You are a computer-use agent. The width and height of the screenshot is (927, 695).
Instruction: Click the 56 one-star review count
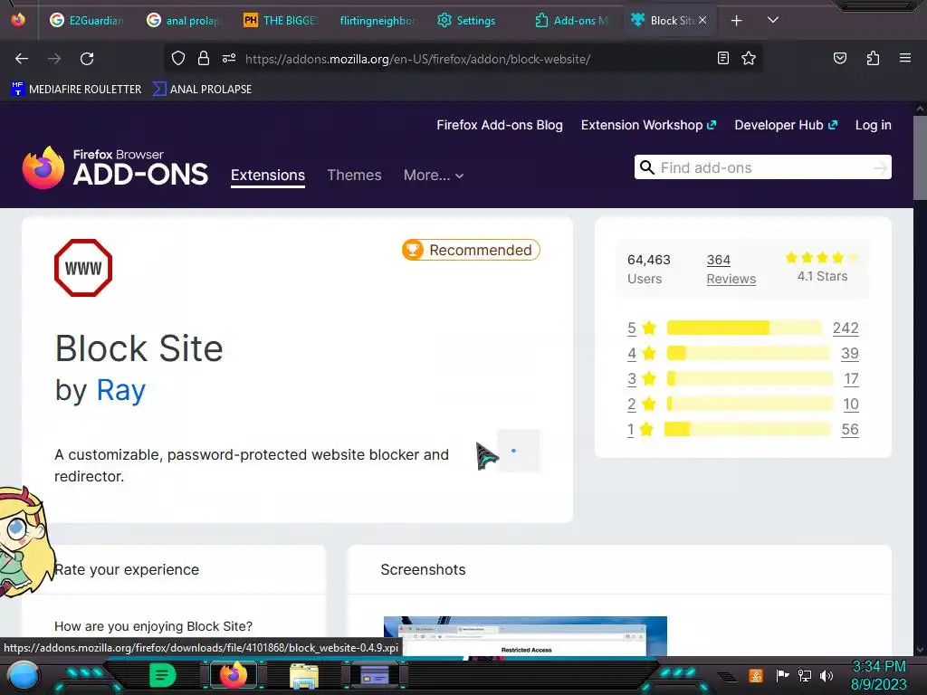coord(850,430)
